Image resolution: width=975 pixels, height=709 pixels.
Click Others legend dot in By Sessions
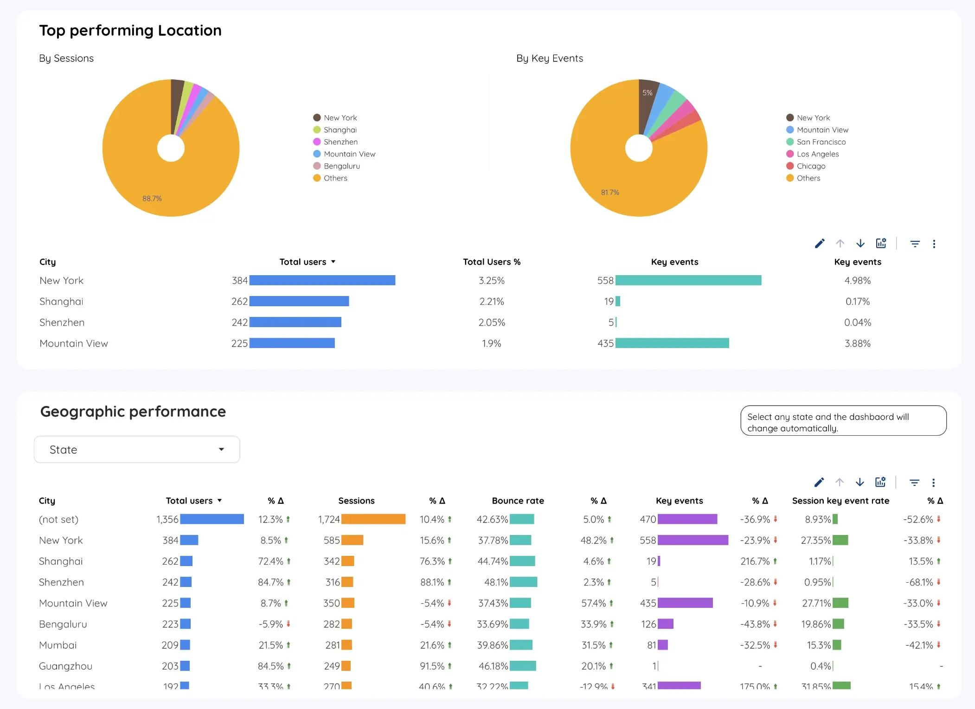tap(317, 178)
